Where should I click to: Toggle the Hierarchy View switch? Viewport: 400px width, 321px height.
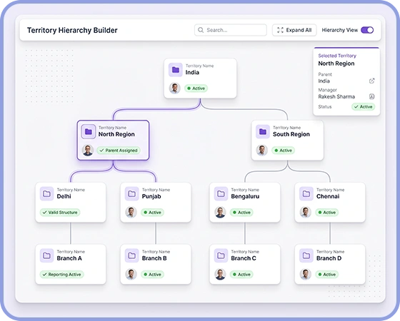tap(367, 30)
